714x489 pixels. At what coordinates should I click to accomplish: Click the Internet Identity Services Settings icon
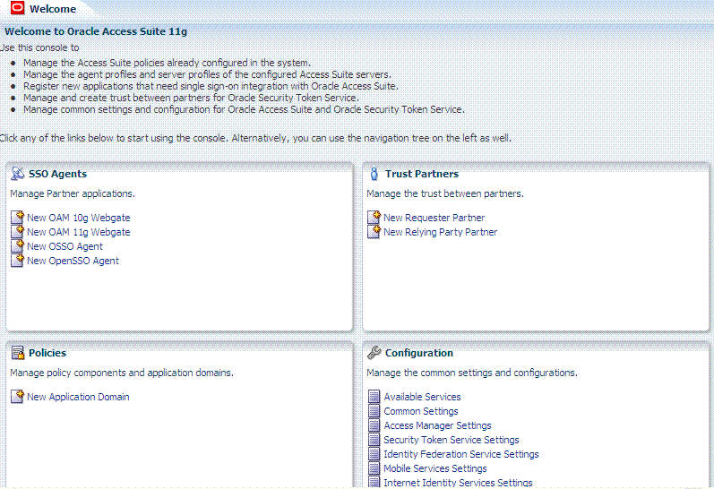tap(374, 482)
